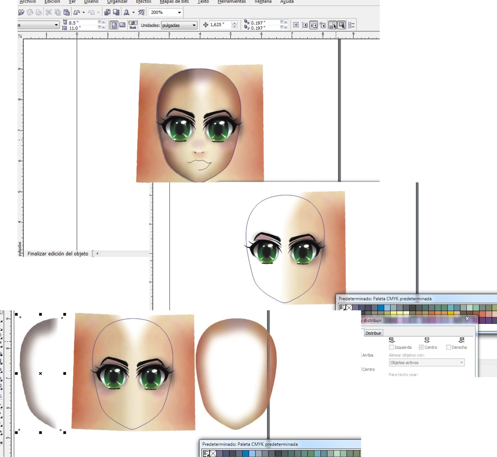Open the Unidades pulgadas dropdown
The height and width of the screenshot is (457, 497).
click(194, 25)
